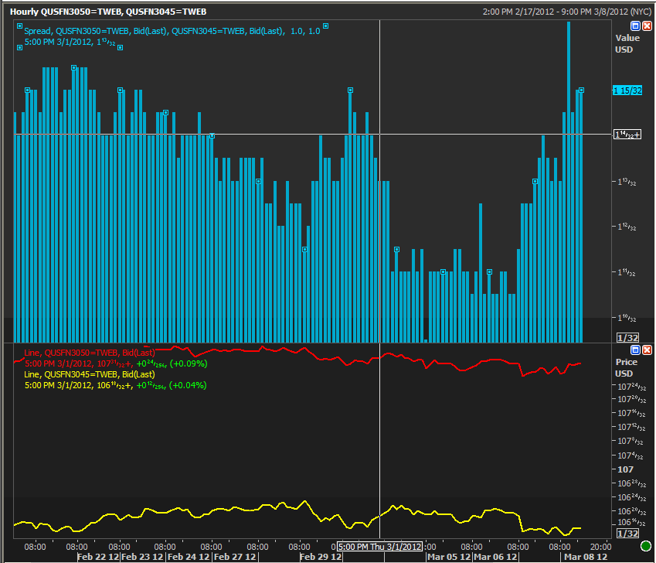Click the Mar 08 12 date label
656x563 pixels.
584,557
